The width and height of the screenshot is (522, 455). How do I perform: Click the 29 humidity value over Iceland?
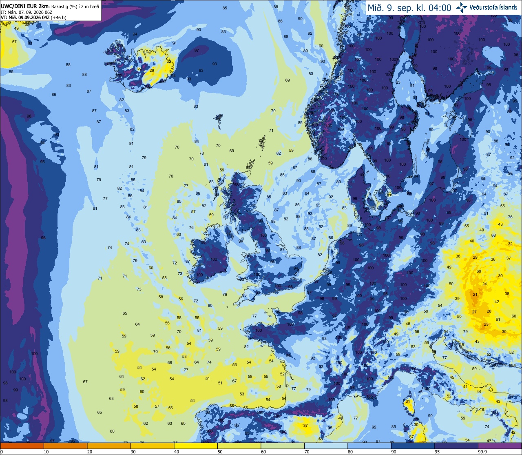pyautogui.click(x=152, y=71)
